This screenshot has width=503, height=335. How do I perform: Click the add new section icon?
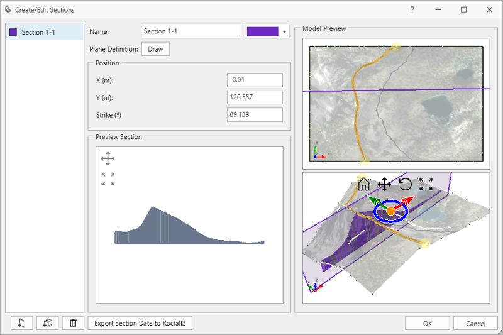click(x=21, y=323)
